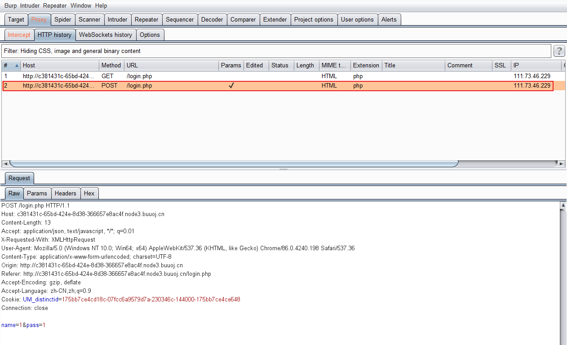Click the panel splitter grip between panes
The image size is (567, 345).
point(283,169)
